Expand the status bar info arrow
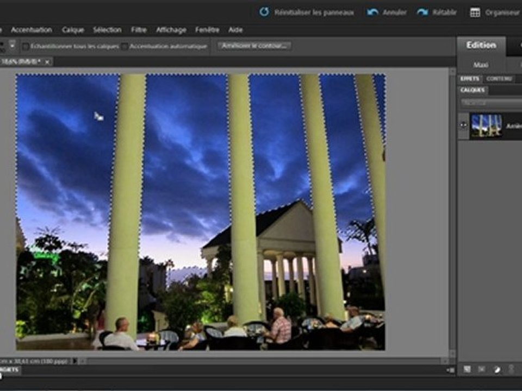 (74, 361)
